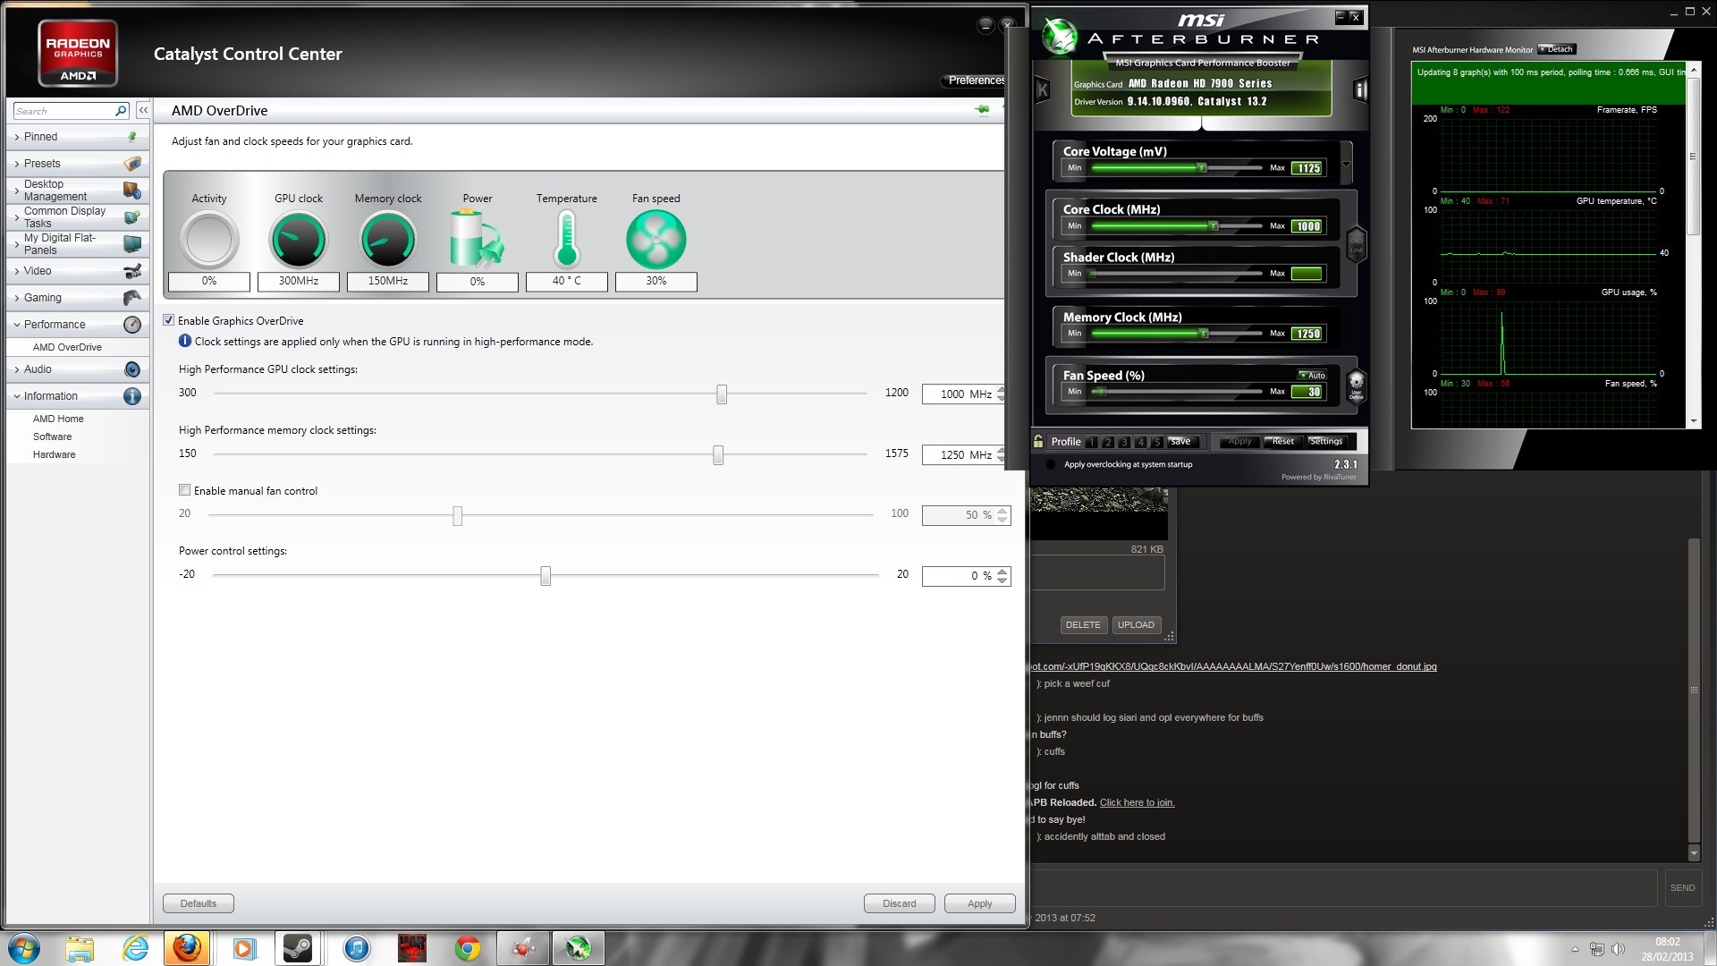Open the Core Voltage dropdown arrow in Afterburner
Image resolution: width=1717 pixels, height=966 pixels.
[x=1346, y=164]
